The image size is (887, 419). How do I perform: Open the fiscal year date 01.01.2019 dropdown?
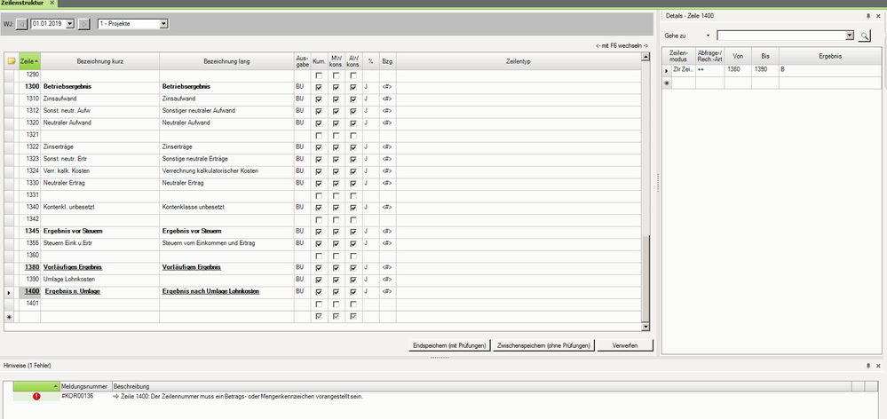70,24
